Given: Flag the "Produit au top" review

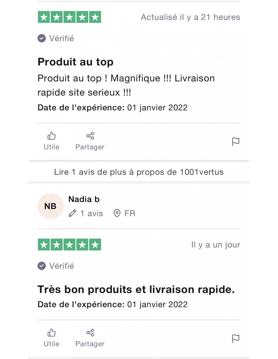Looking at the screenshot, I should coord(236,142).
